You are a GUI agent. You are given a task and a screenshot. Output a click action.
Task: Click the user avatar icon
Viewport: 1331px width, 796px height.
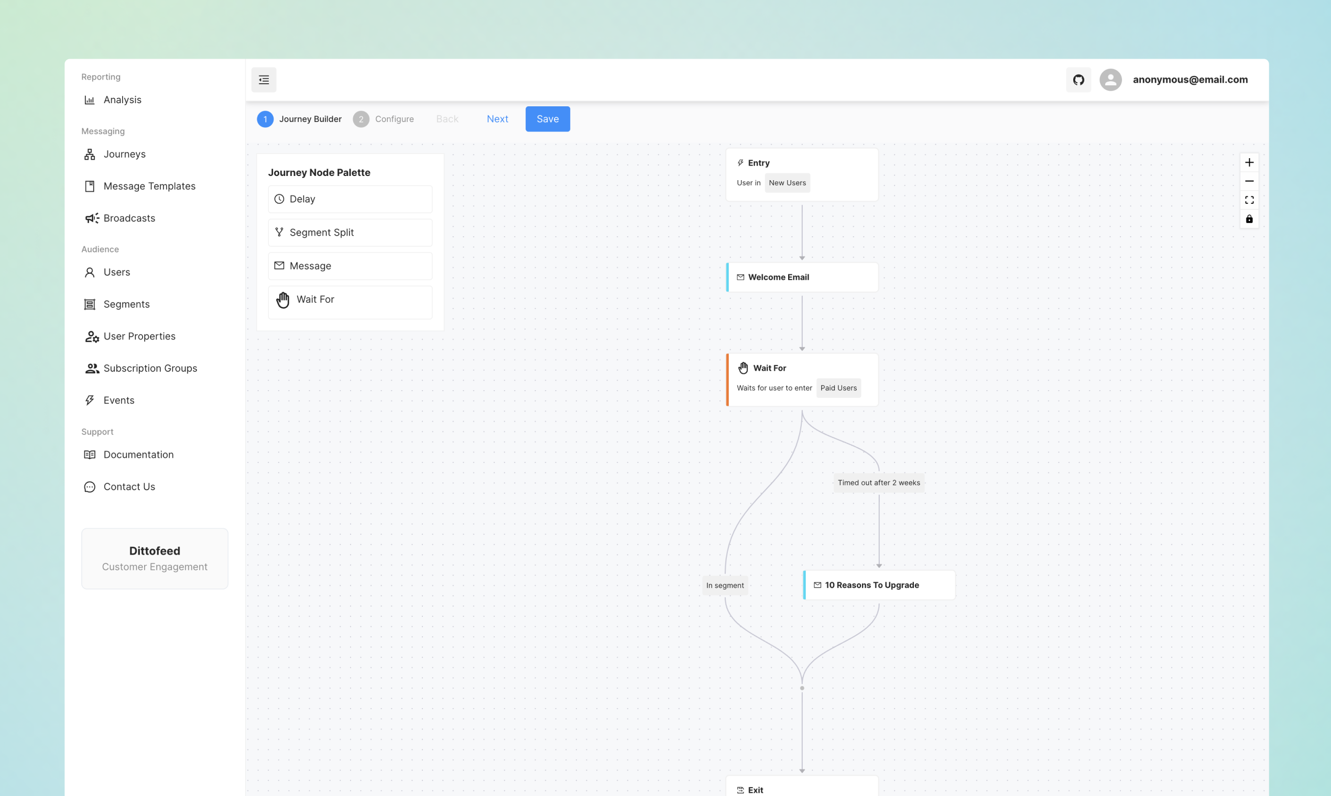(x=1110, y=80)
